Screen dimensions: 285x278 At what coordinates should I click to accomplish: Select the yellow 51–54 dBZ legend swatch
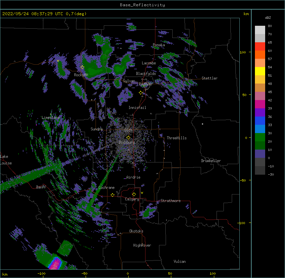click(x=260, y=71)
